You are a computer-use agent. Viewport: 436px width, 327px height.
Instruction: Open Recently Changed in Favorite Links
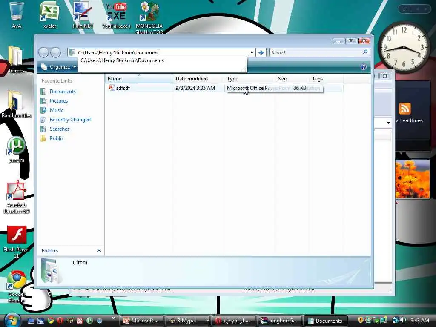[x=70, y=120]
